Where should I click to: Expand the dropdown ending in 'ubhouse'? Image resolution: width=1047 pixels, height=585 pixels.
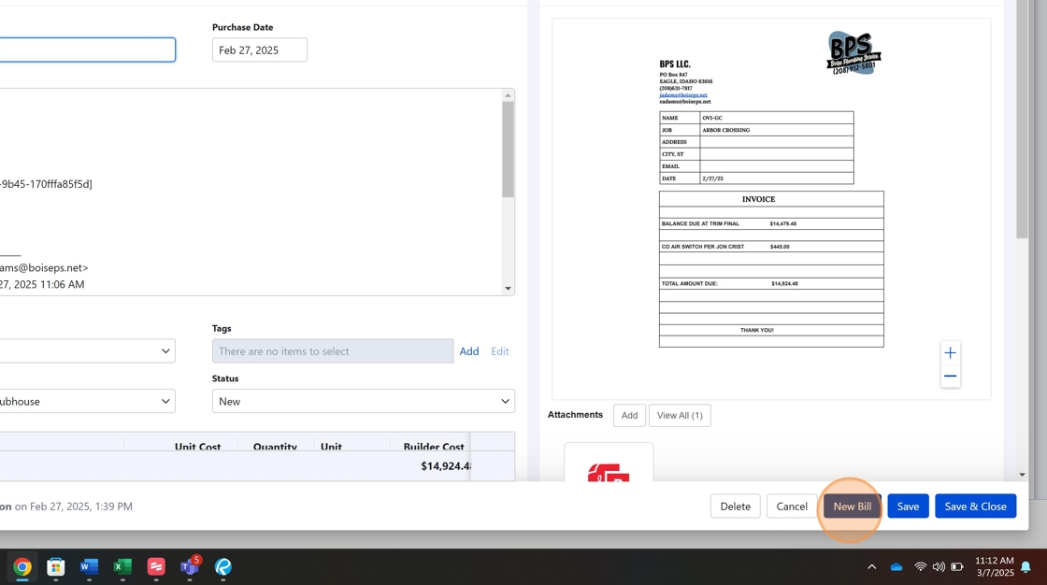pos(88,401)
